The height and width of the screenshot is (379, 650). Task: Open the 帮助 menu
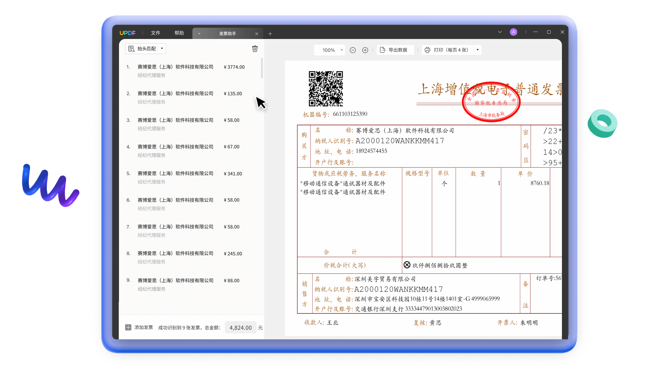click(x=179, y=33)
